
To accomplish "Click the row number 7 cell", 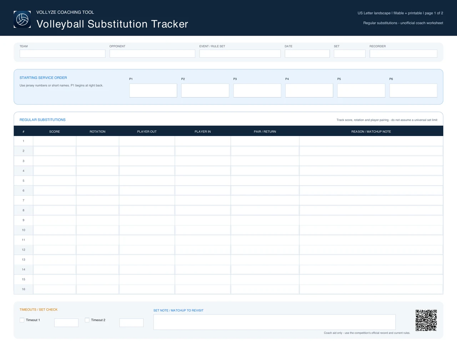I will pos(24,200).
